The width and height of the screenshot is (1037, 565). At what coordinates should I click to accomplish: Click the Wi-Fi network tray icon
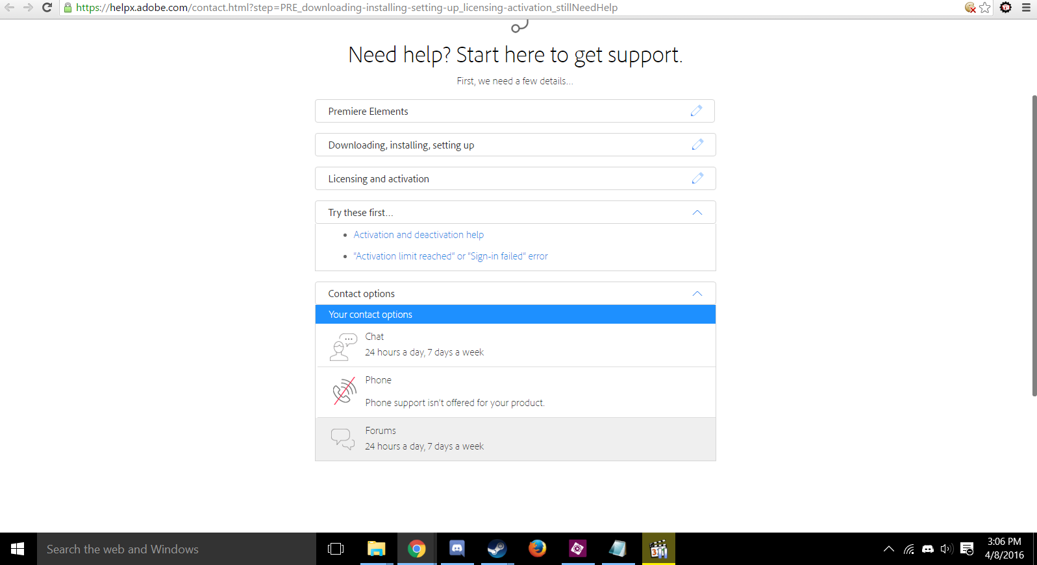click(x=909, y=549)
